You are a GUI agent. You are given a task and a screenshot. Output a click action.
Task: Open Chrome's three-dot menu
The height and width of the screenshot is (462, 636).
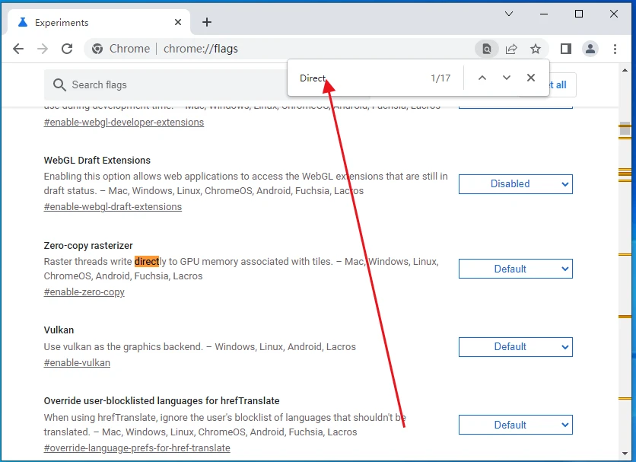pyautogui.click(x=615, y=49)
